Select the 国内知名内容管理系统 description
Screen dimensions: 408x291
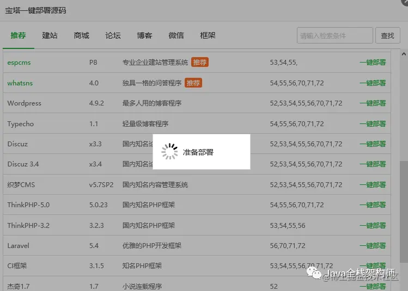click(155, 185)
